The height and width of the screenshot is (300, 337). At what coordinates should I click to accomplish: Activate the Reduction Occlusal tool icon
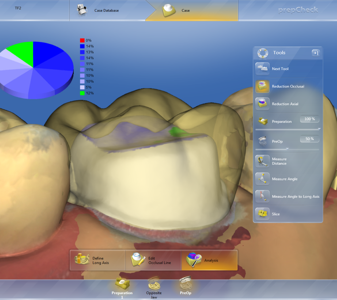[262, 86]
